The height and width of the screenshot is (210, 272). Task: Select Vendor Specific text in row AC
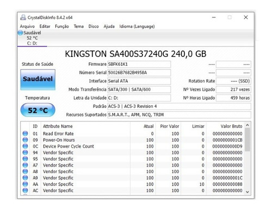coord(58,190)
